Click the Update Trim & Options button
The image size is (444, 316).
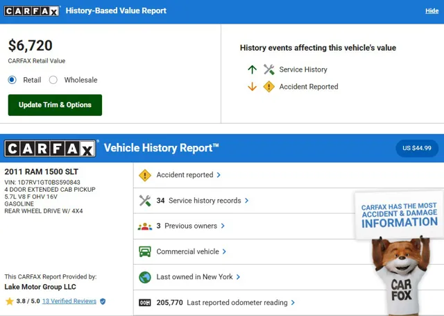pyautogui.click(x=55, y=105)
